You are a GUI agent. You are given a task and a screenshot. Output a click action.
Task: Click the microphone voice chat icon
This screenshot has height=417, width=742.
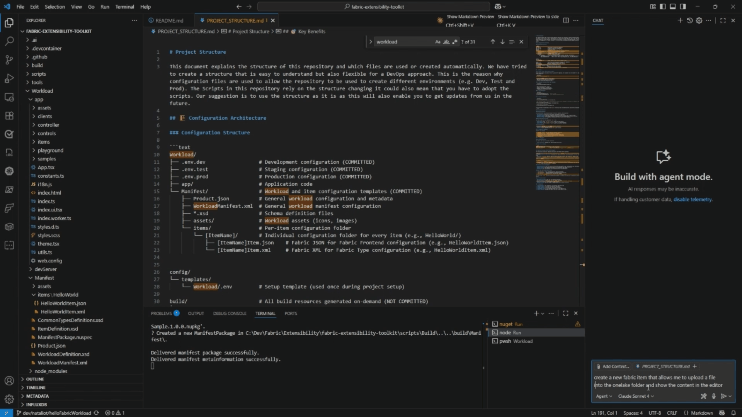[x=713, y=396]
